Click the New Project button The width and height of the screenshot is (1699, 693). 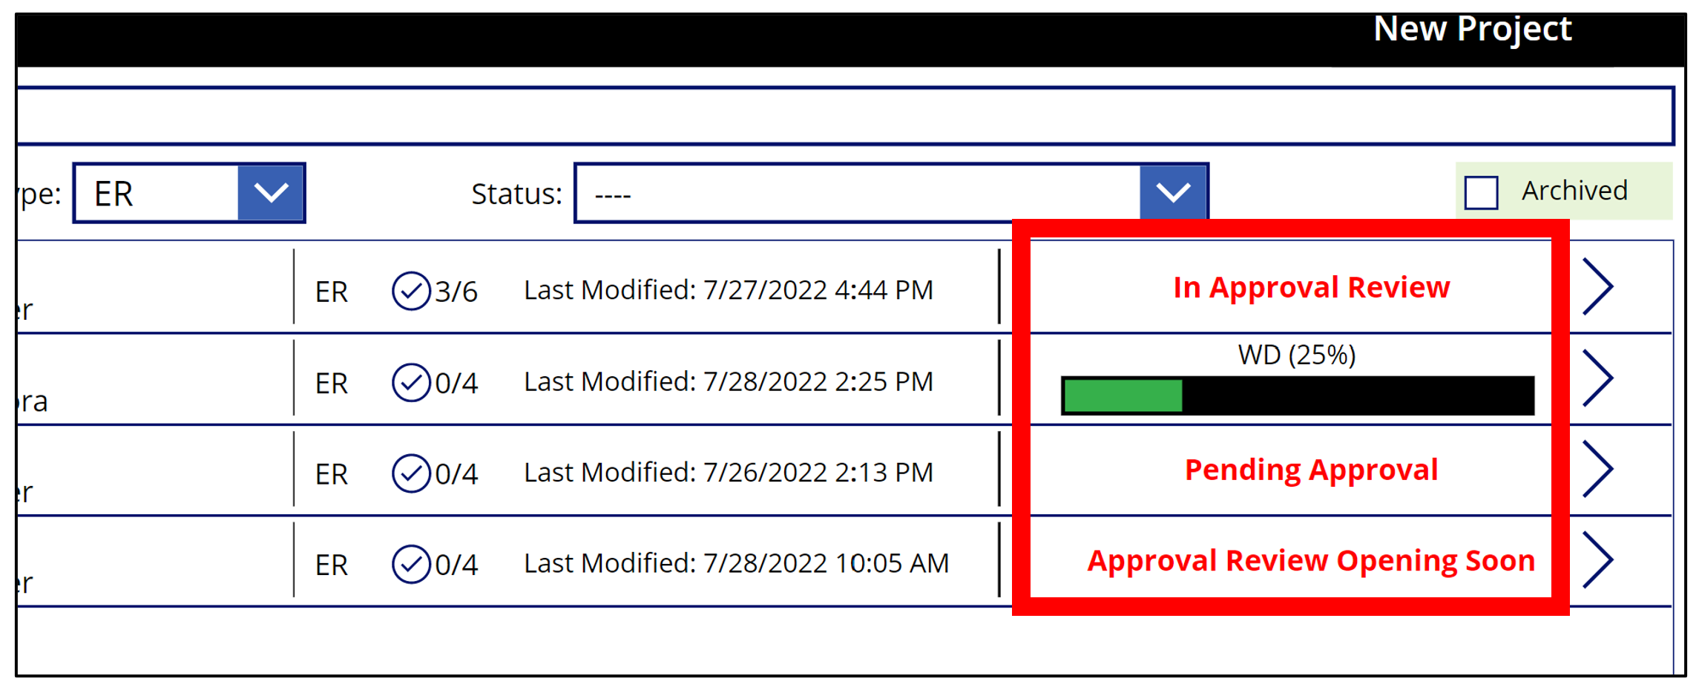1472,30
